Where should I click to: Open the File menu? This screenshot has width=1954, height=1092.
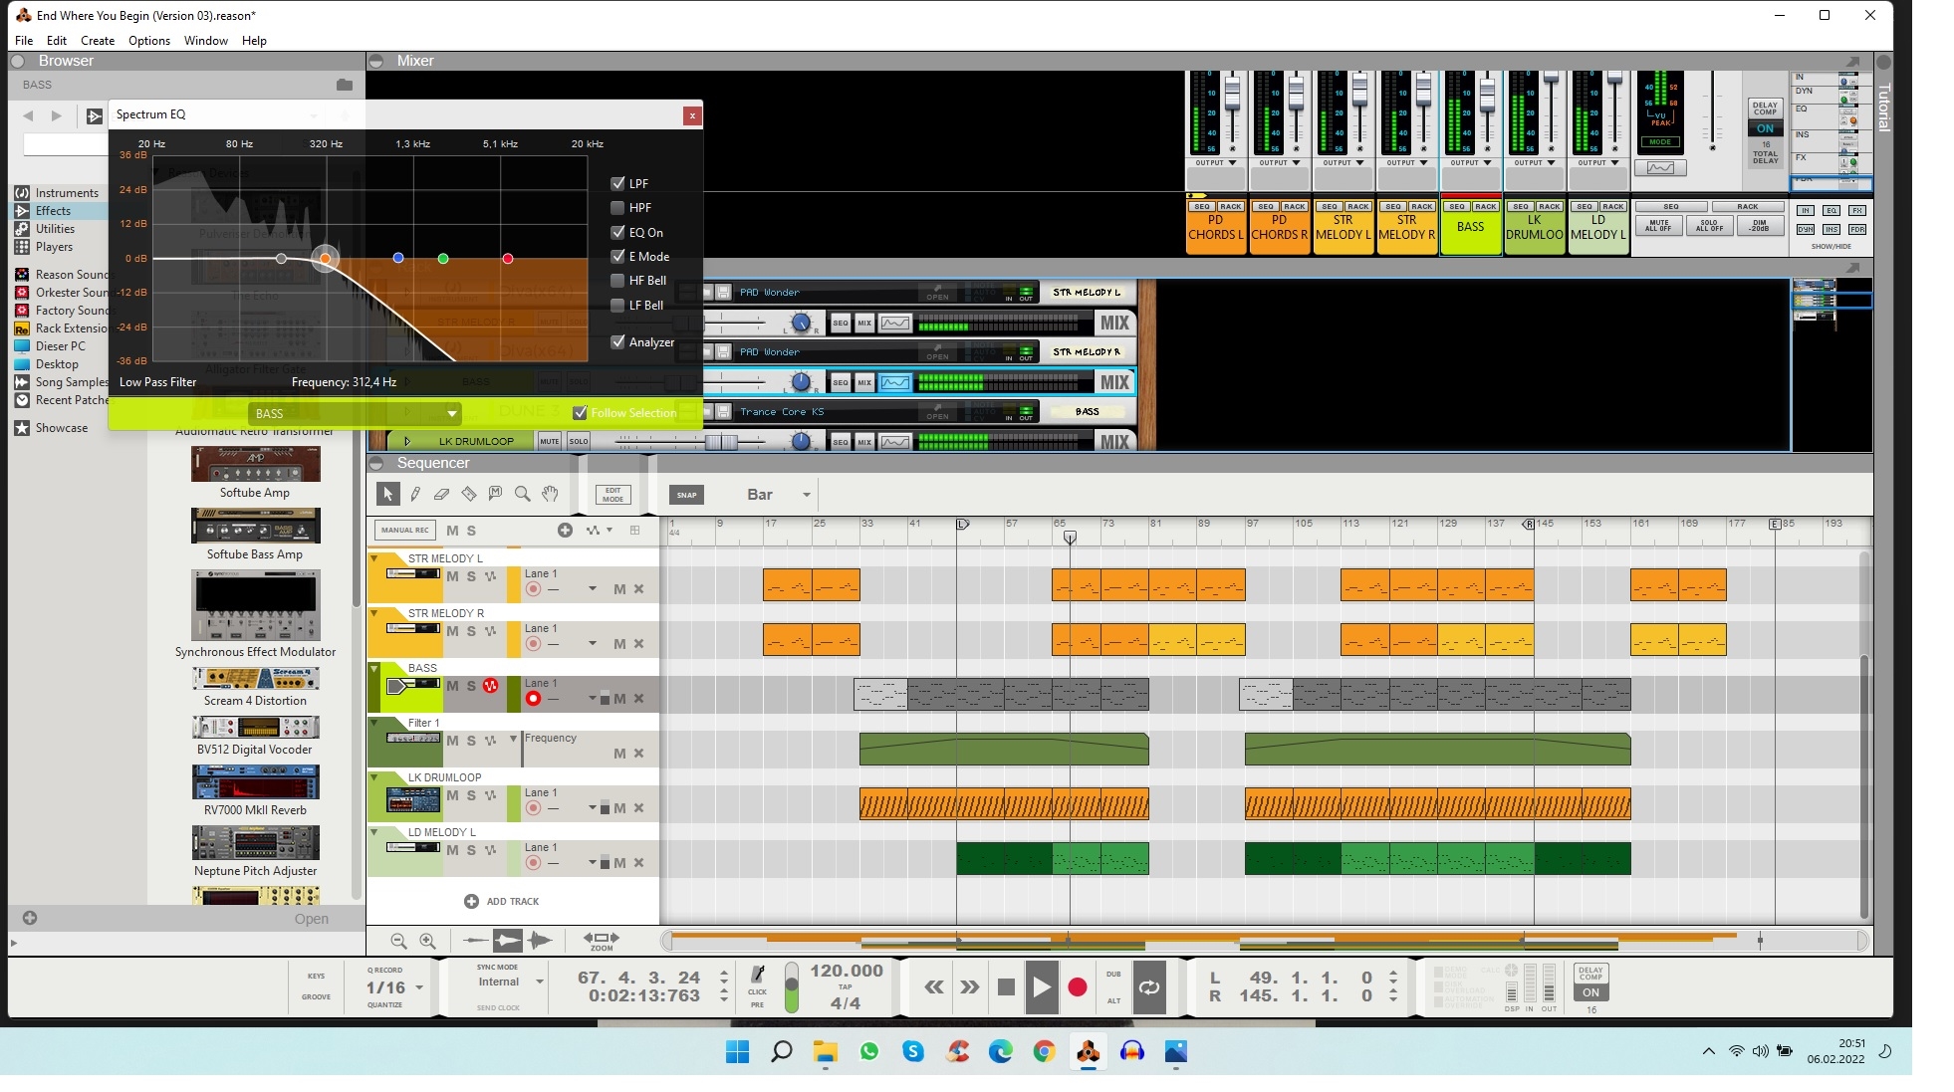coord(24,41)
